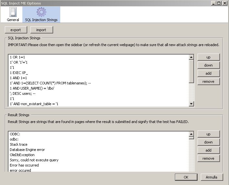The image size is (229, 185).
Task: Add a new SQL injection string
Action: pos(208,73)
